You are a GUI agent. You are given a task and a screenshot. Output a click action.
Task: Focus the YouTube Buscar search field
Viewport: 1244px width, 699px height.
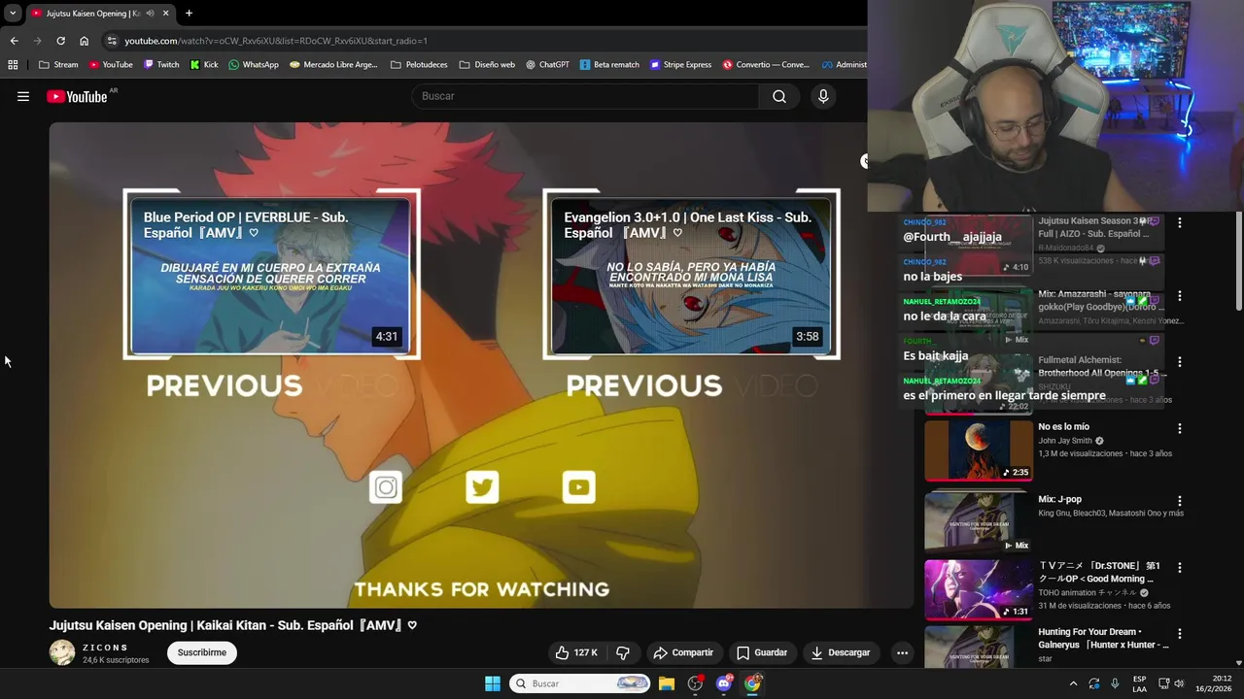coord(586,96)
